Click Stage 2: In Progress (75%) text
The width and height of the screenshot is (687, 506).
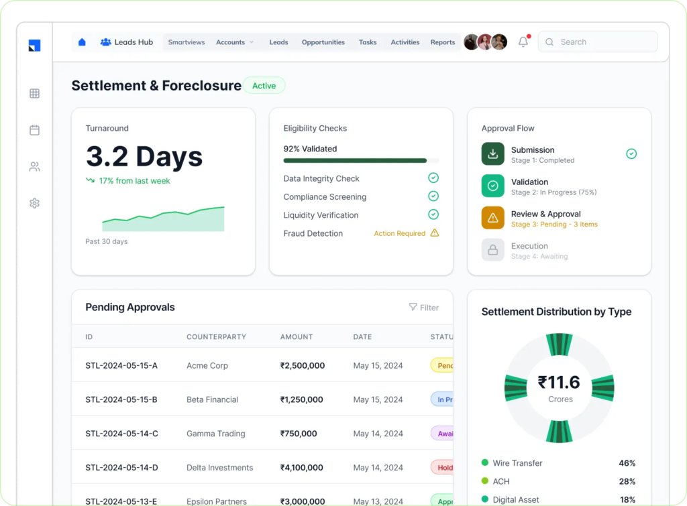(553, 192)
